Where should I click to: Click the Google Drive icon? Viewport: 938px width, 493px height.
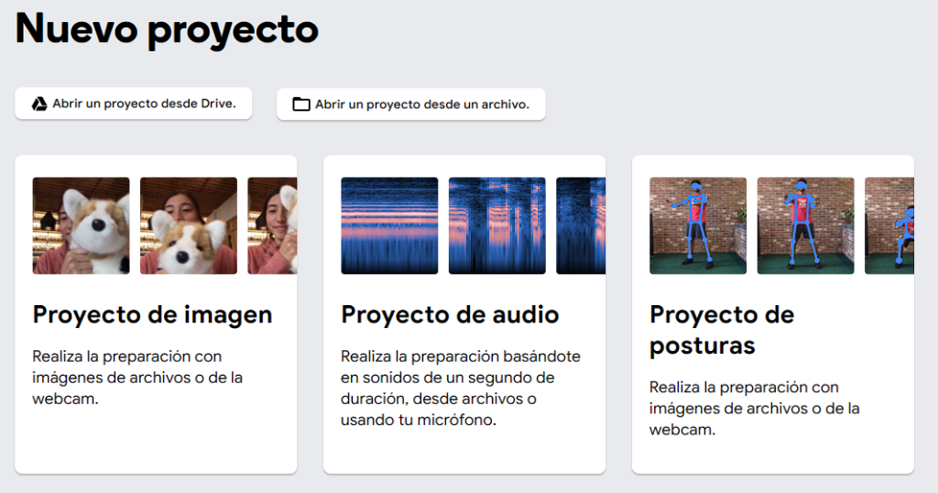point(38,104)
